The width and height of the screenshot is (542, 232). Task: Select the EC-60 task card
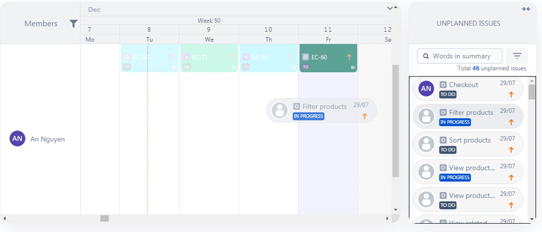328,58
